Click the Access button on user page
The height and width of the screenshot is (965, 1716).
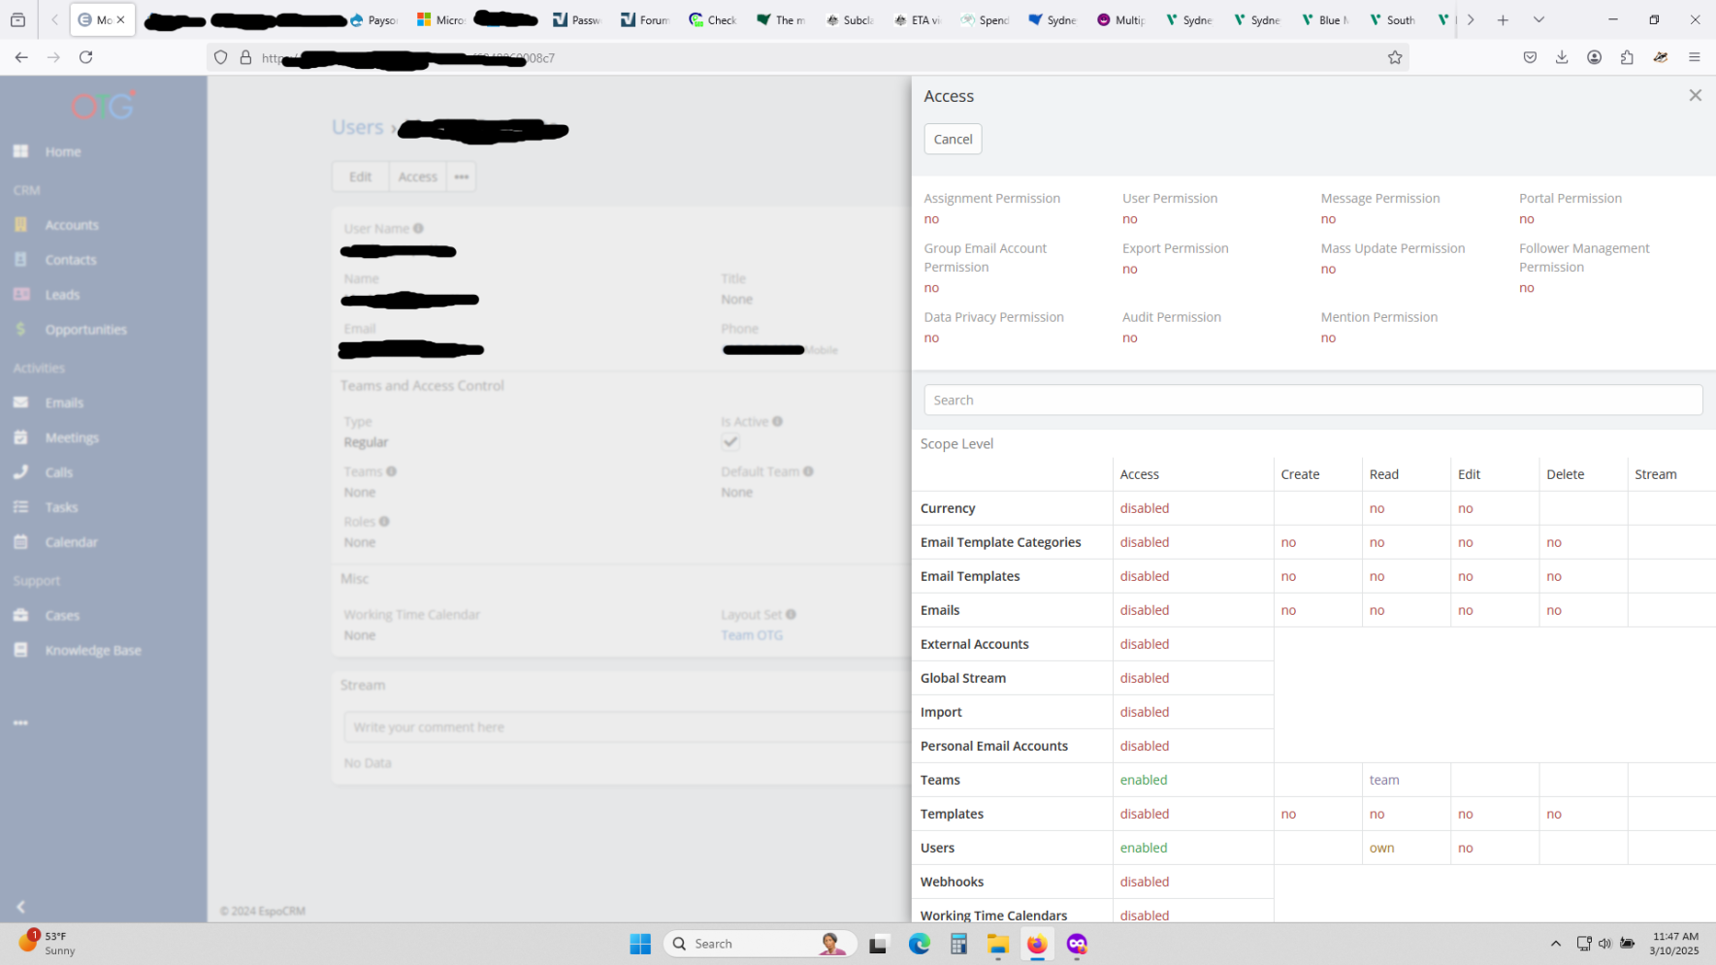point(417,177)
